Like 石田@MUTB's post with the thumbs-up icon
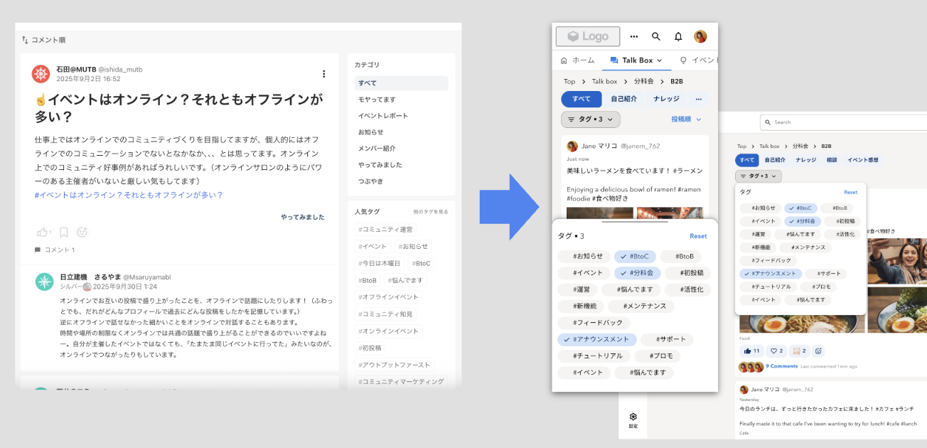The width and height of the screenshot is (927, 448). tap(43, 232)
